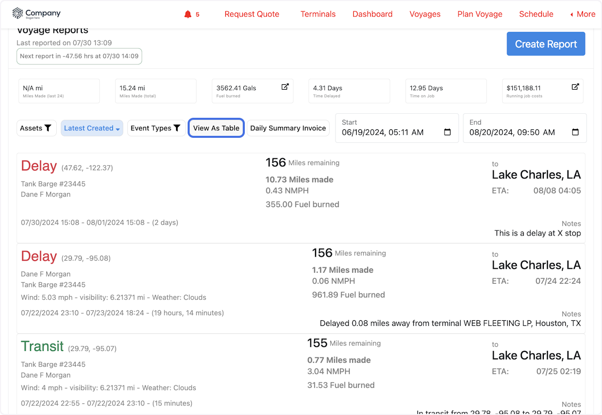Click the Request Quote link
The height and width of the screenshot is (415, 602).
(252, 14)
